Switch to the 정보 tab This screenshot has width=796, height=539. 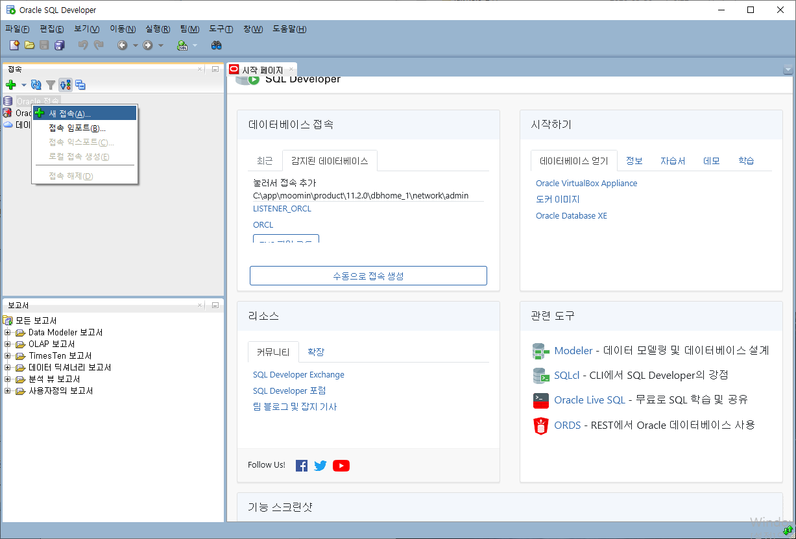[x=634, y=161]
